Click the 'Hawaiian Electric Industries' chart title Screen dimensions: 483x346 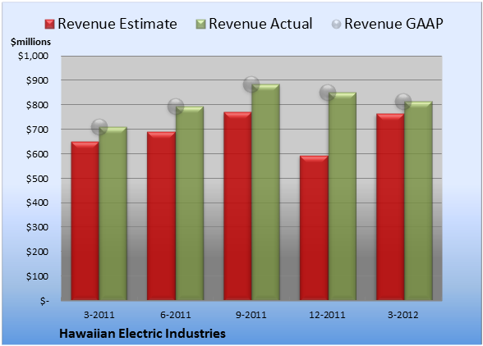click(x=142, y=334)
